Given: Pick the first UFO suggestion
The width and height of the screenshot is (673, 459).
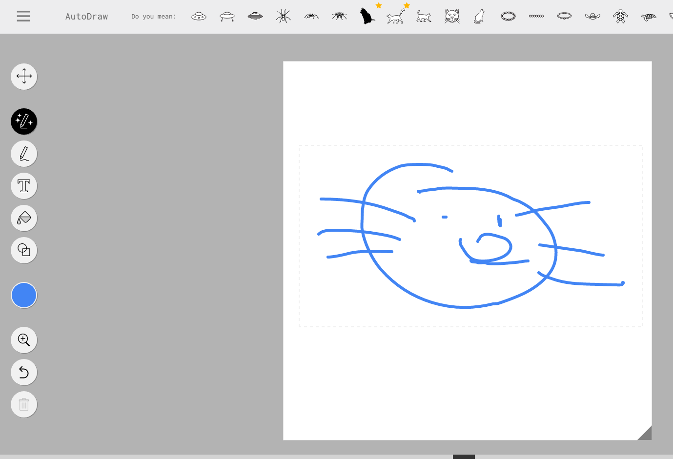Looking at the screenshot, I should (199, 16).
